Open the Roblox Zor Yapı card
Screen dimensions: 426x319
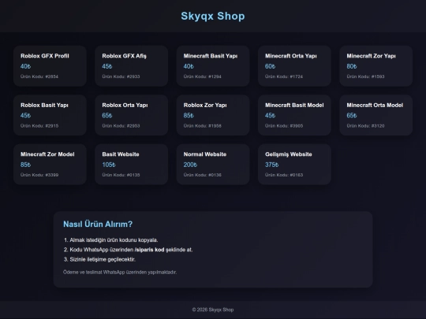pyautogui.click(x=213, y=115)
